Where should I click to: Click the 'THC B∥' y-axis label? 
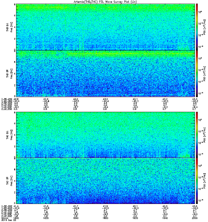[7, 181]
